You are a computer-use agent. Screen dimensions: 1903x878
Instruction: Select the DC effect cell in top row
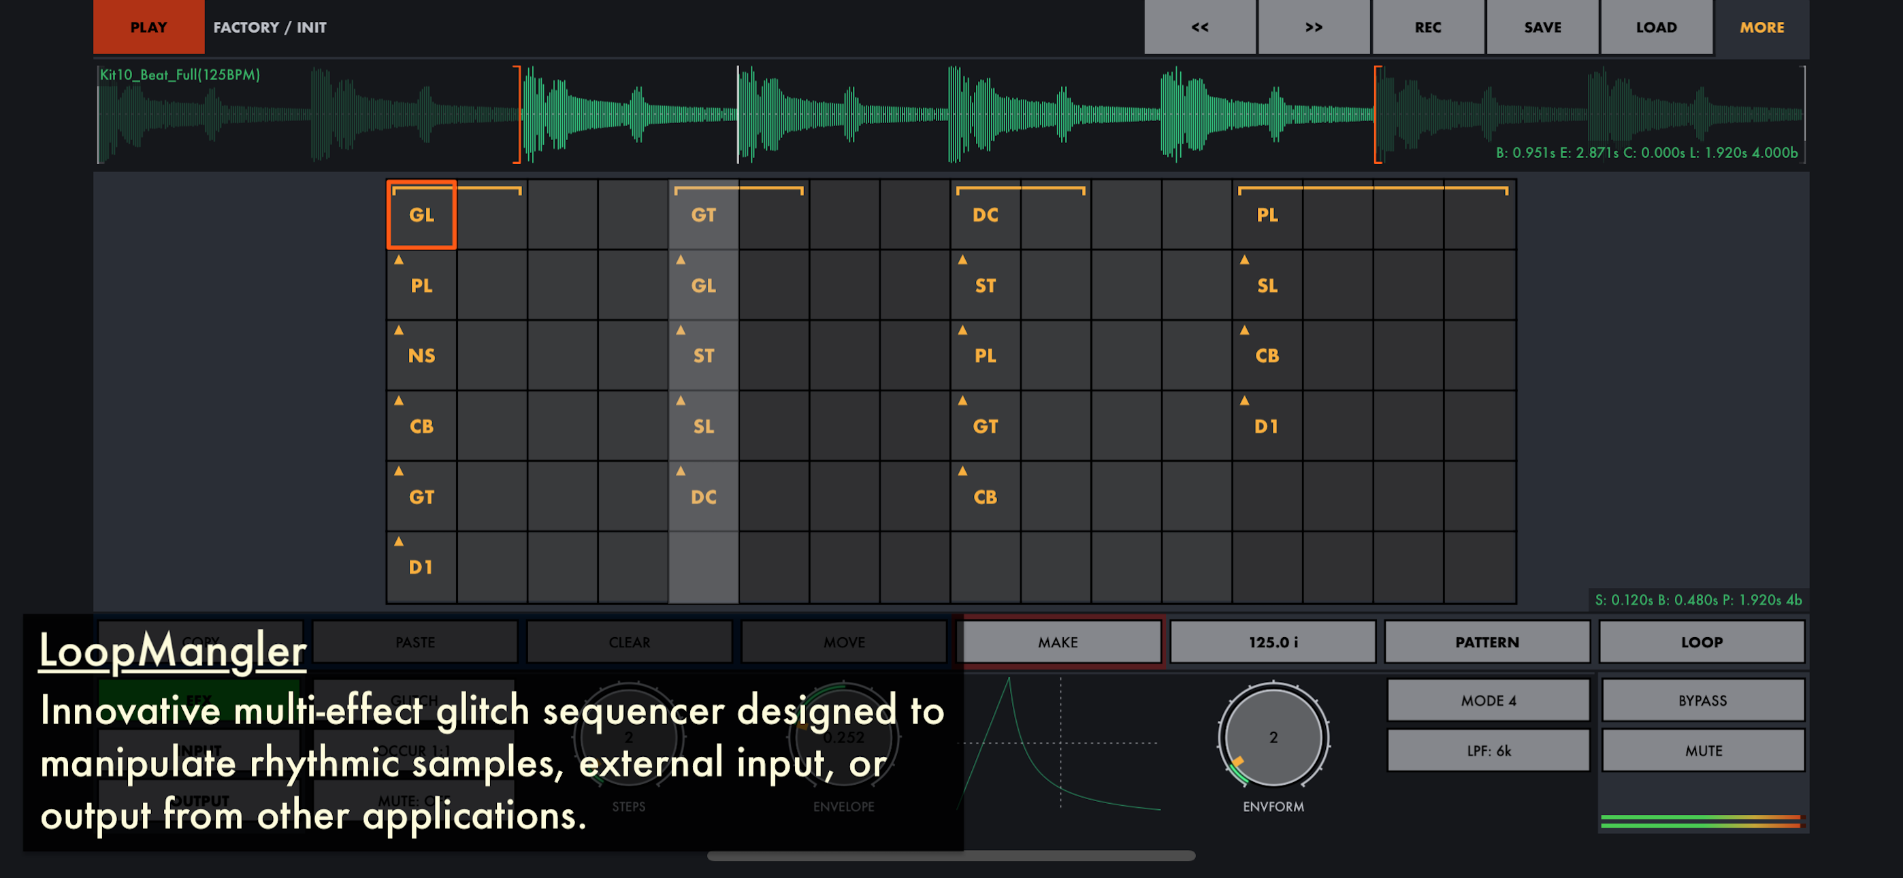tap(986, 215)
